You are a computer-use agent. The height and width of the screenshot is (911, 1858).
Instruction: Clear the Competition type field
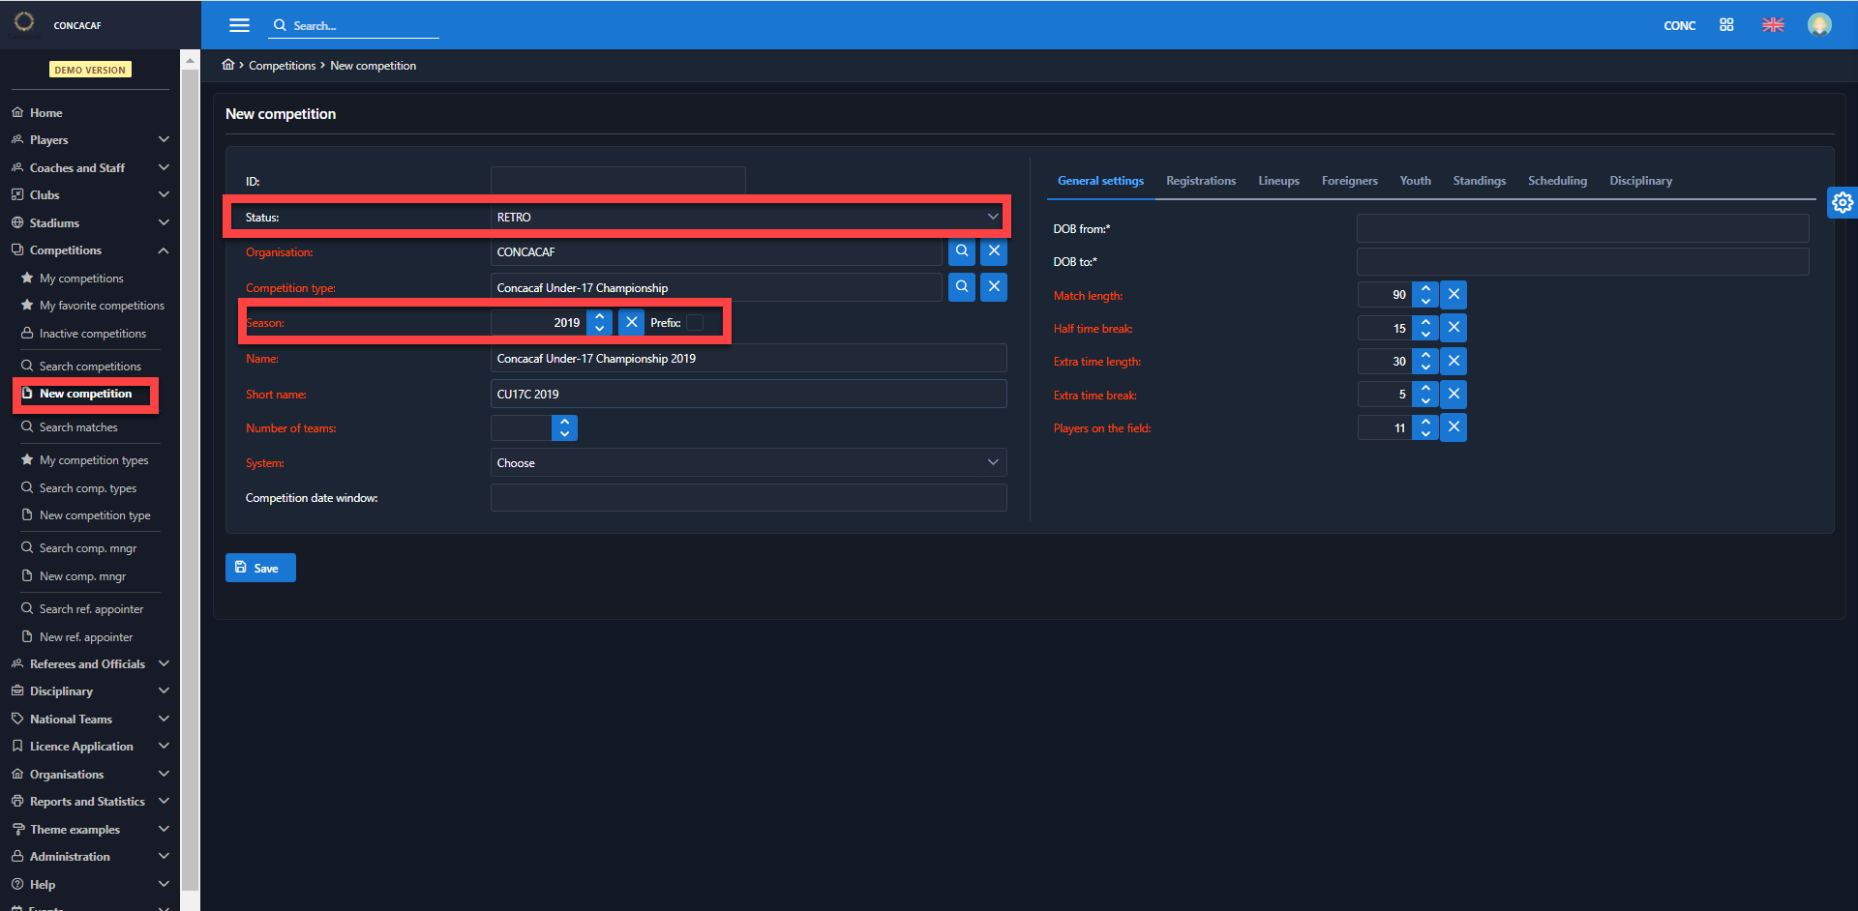point(994,287)
